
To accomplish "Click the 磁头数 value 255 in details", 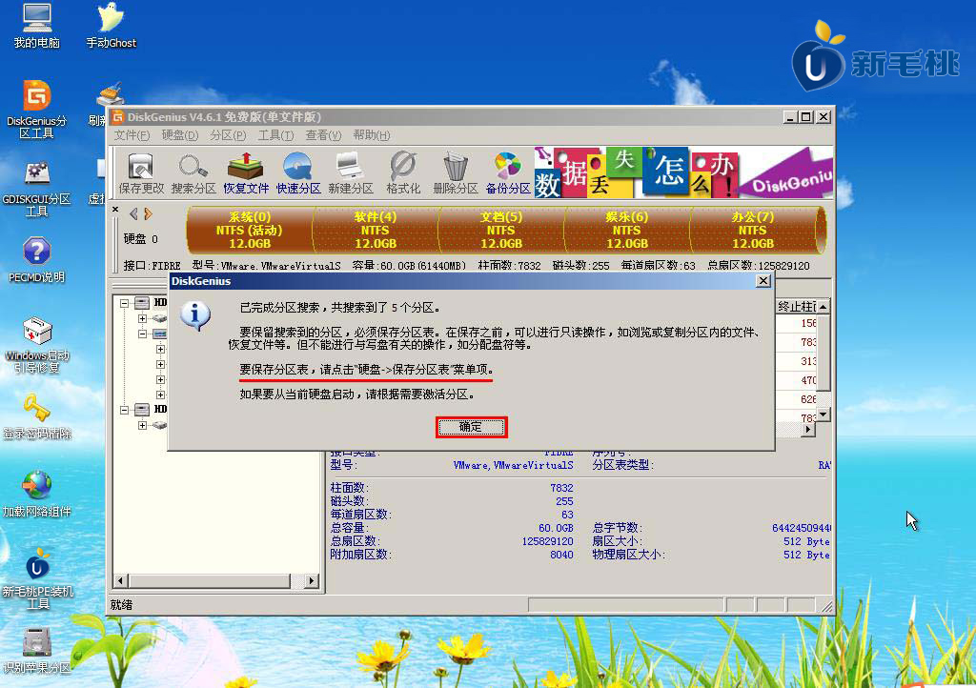I will click(x=564, y=501).
